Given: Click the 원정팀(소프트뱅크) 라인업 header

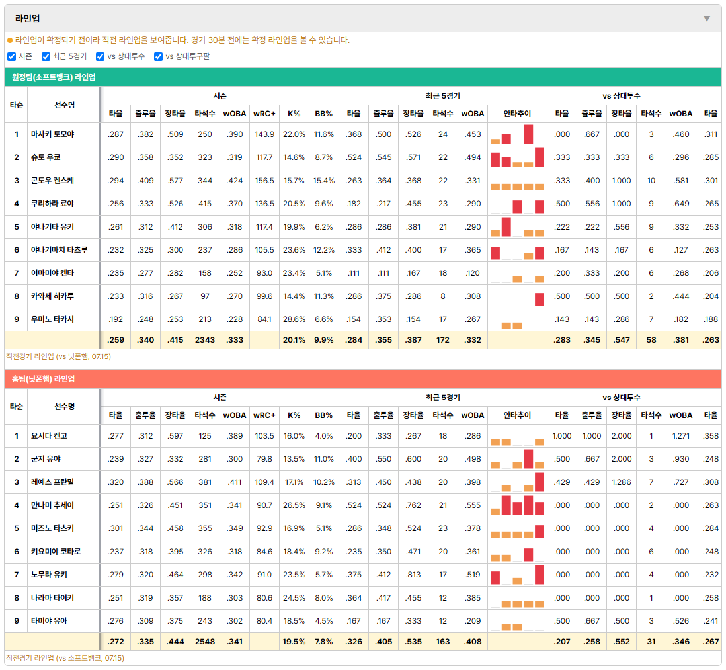Looking at the screenshot, I should tap(363, 77).
